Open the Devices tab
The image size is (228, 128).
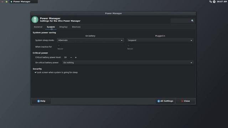tap(76, 27)
